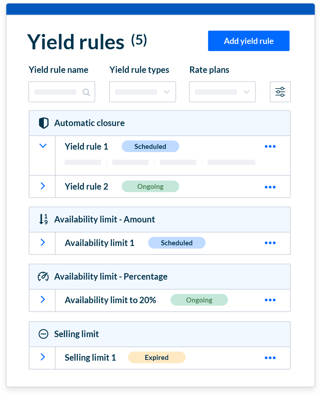The width and height of the screenshot is (321, 396).
Task: Click the Expired status badge
Action: [157, 357]
